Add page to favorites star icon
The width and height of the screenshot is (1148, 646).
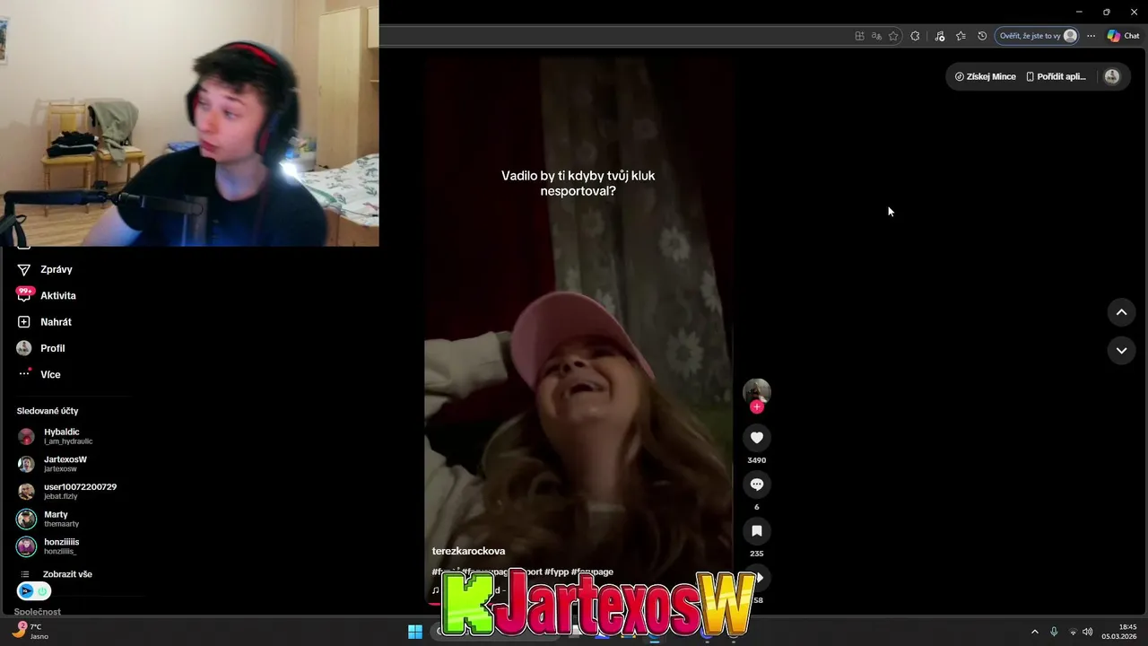click(x=893, y=36)
